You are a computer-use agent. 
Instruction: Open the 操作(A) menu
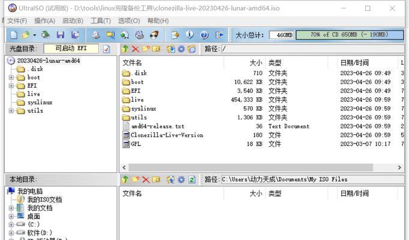tap(44, 20)
